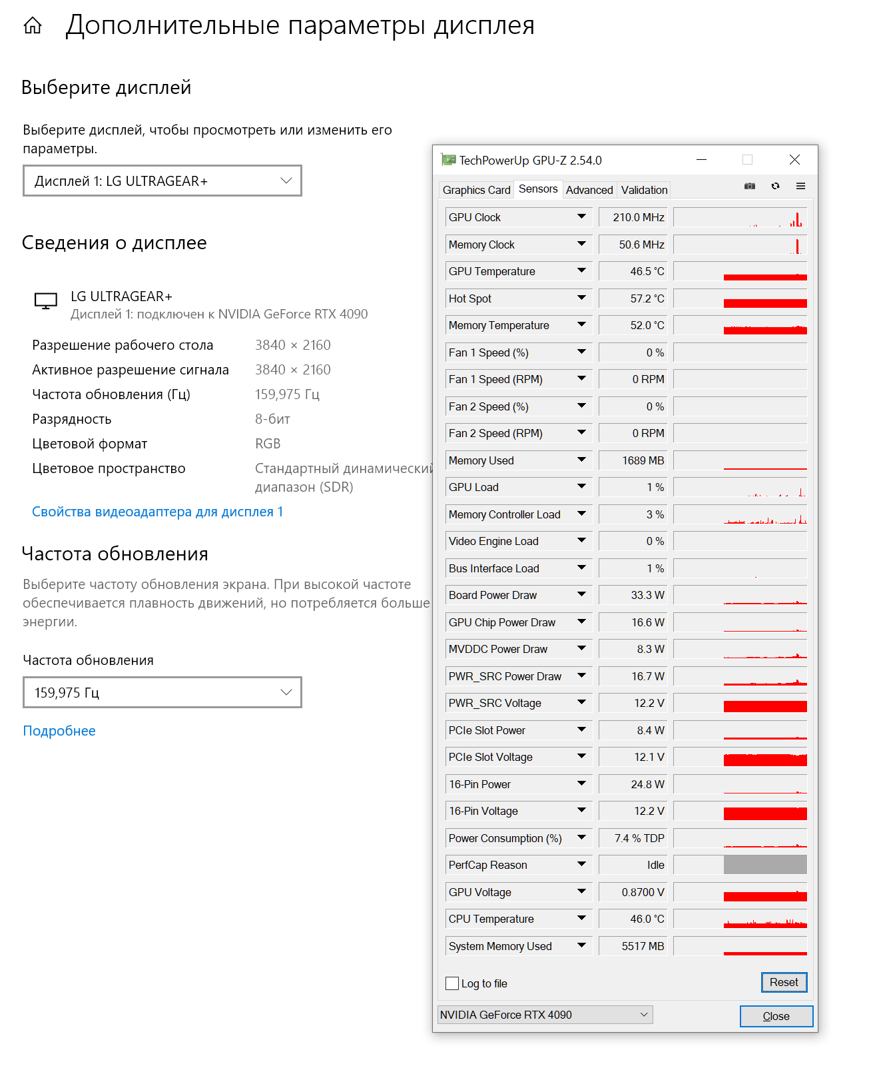Click the GPU-Z screenshot camera icon
Screen dimensions: 875x1080
750,187
